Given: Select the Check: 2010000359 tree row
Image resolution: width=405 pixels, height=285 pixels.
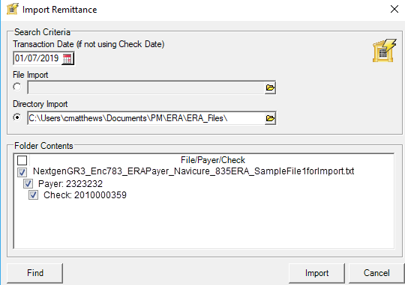Looking at the screenshot, I should [x=85, y=195].
